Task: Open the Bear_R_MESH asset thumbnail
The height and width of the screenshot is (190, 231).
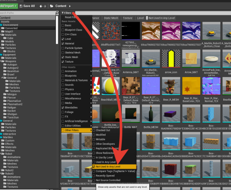Action: pos(171,86)
